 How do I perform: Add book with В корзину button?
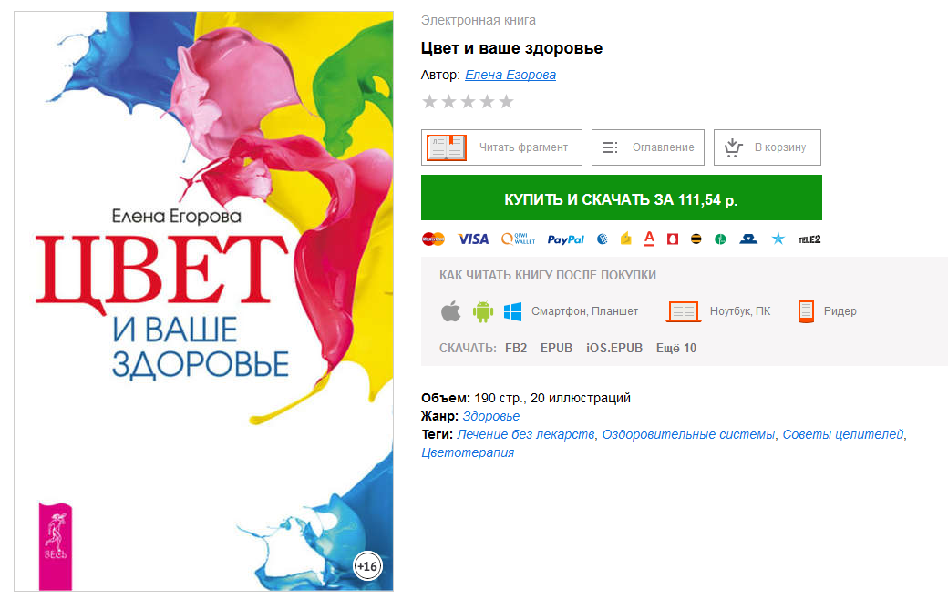(x=768, y=147)
